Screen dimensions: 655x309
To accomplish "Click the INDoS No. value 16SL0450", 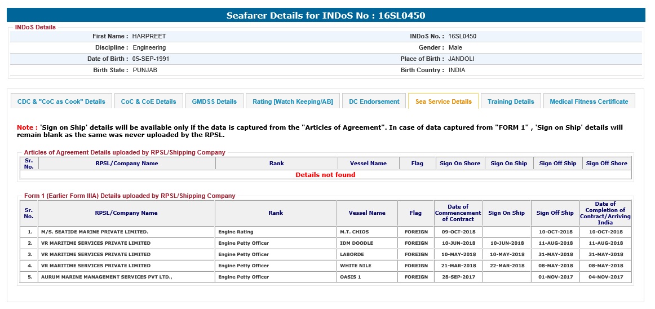I will click(x=462, y=36).
